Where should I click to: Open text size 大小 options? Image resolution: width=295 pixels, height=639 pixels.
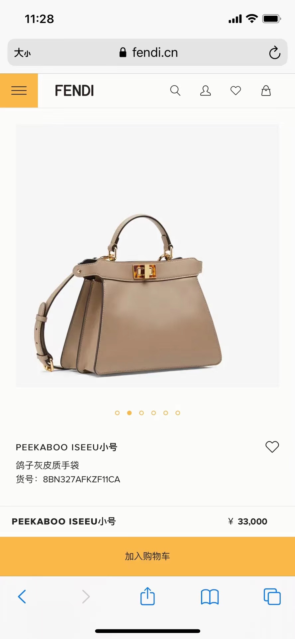point(22,53)
